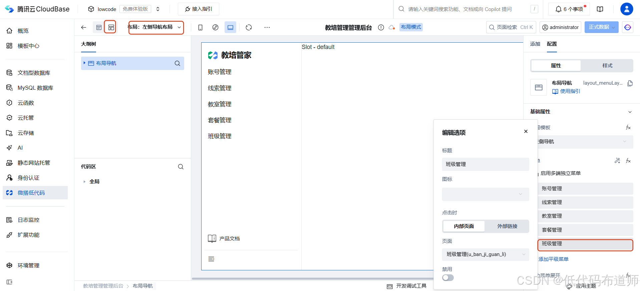Search the code area with magnifier

pos(181,167)
